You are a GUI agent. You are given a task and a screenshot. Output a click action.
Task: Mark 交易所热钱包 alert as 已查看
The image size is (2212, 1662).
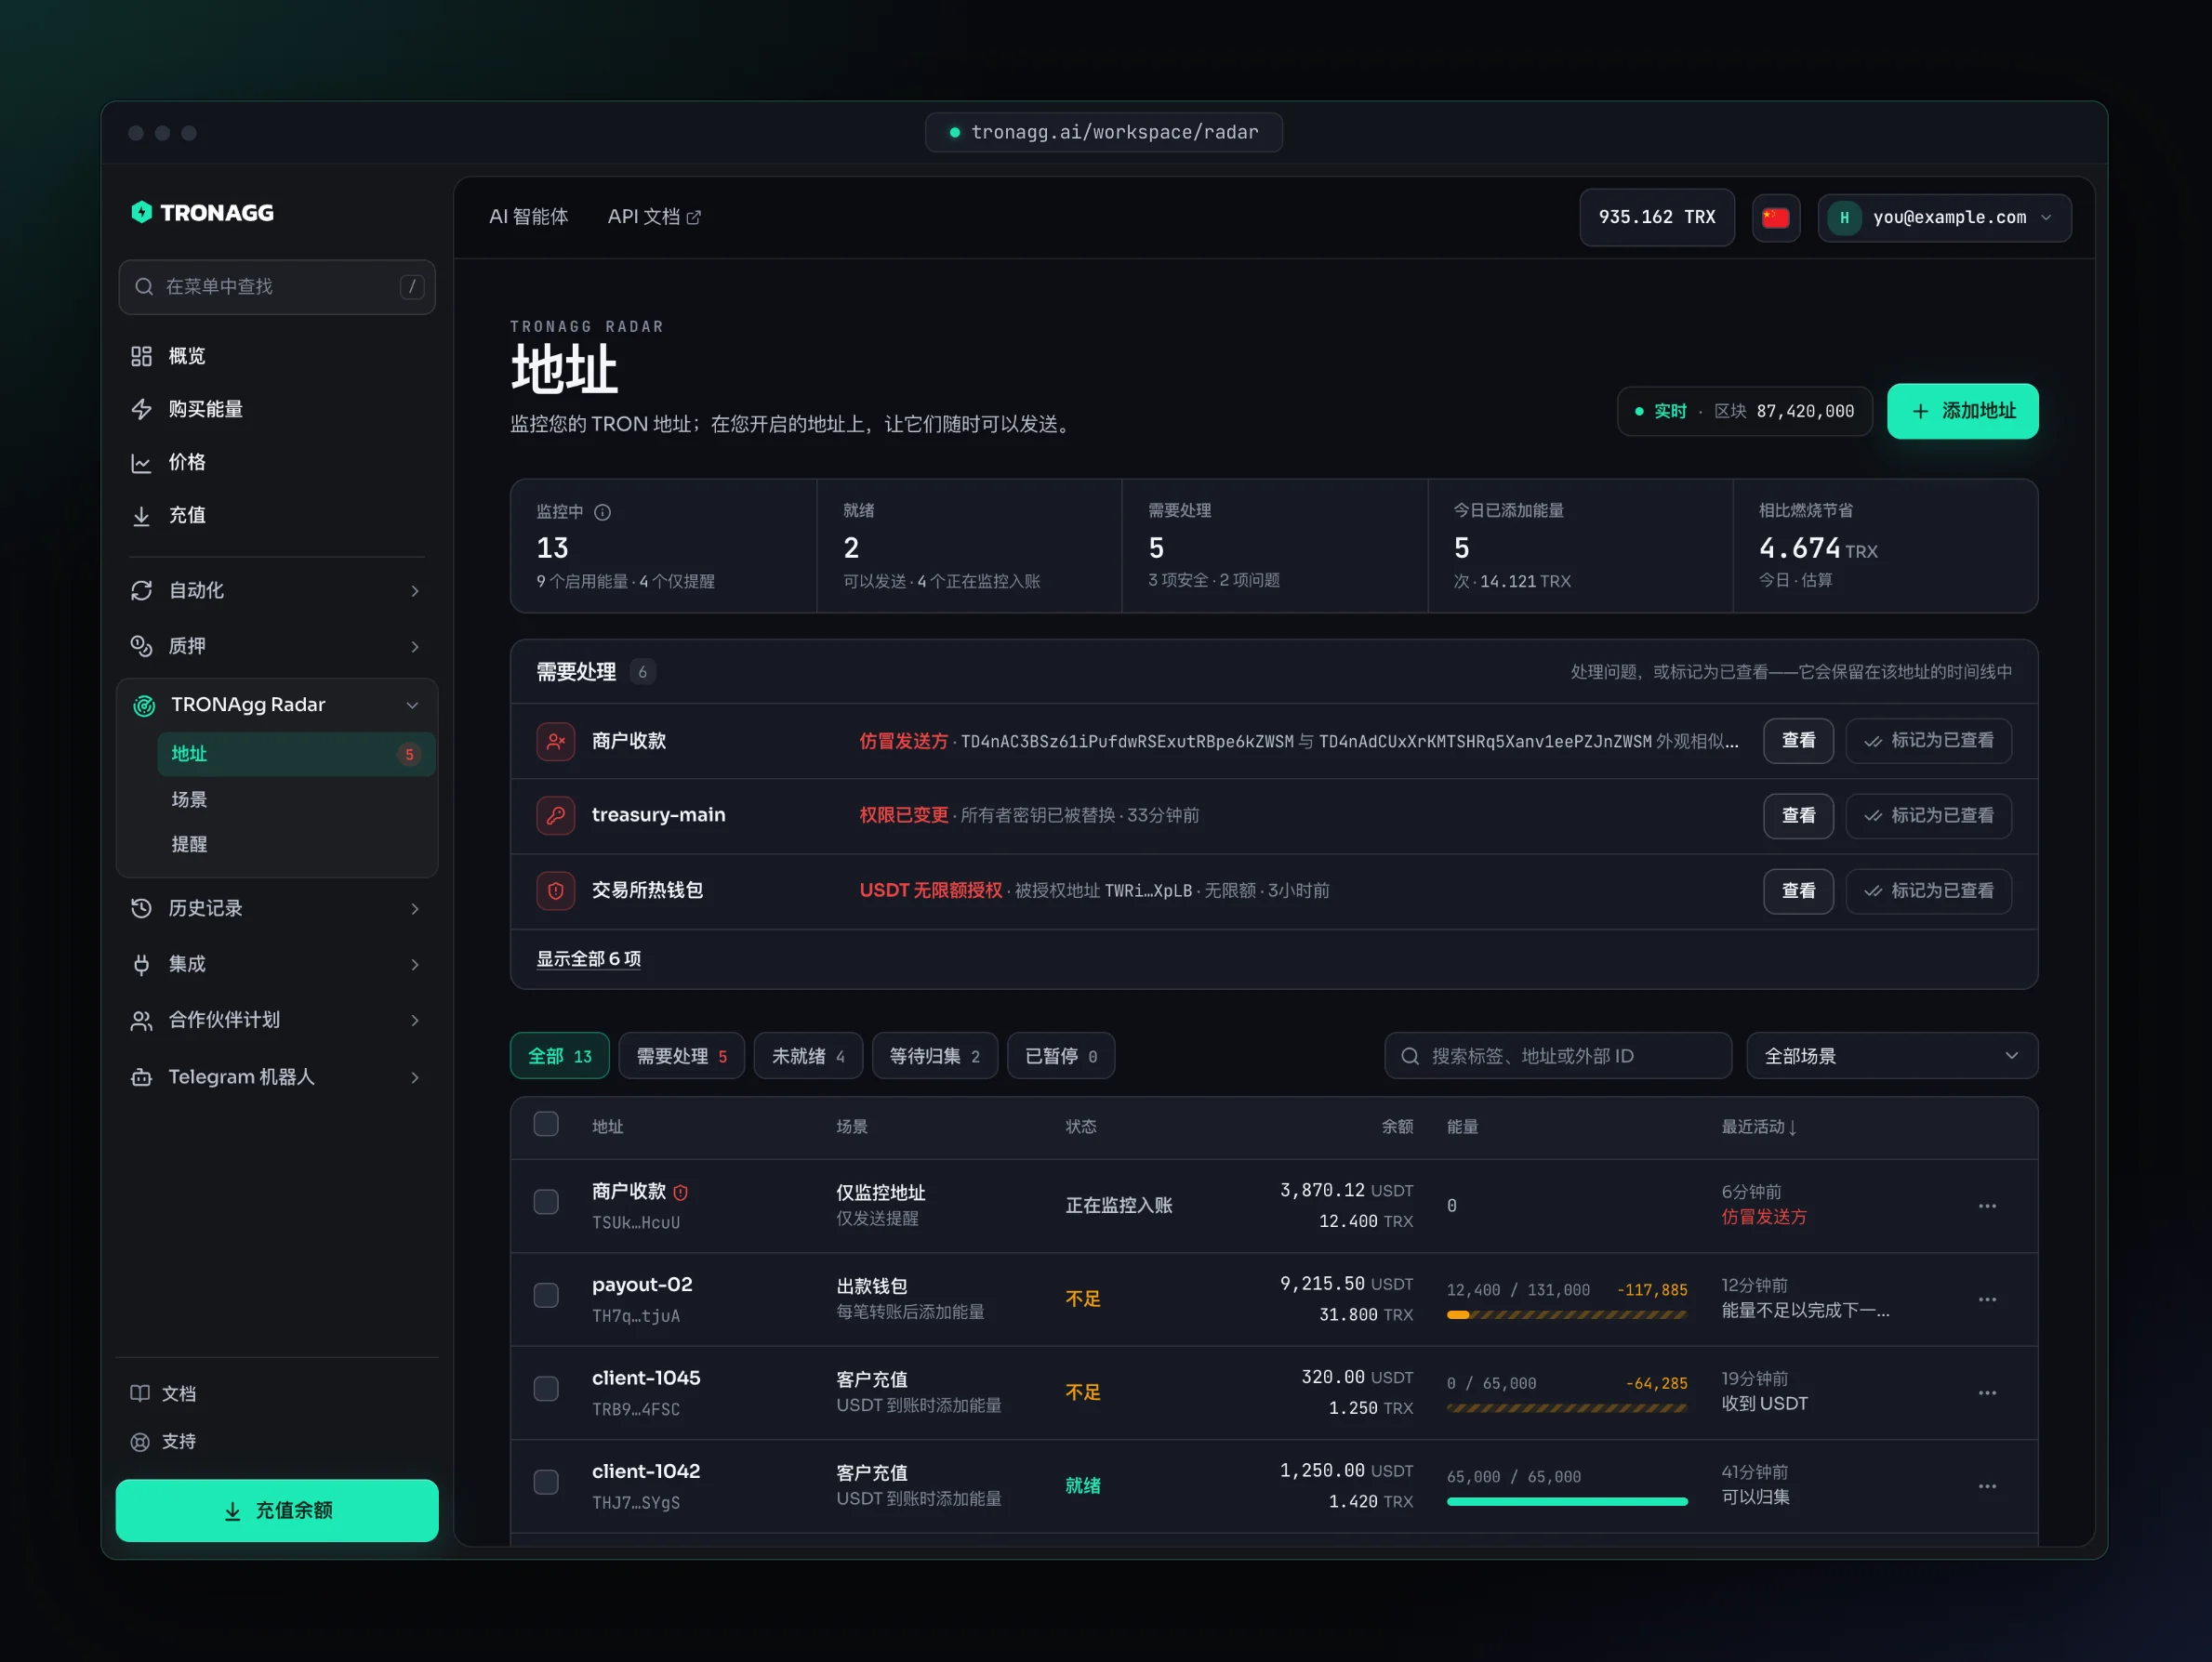[x=1928, y=890]
